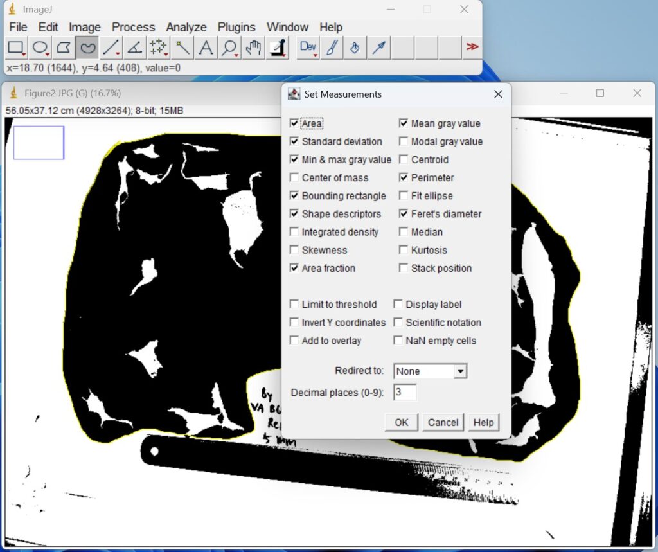
Task: Open the Analyze menu
Action: click(186, 27)
